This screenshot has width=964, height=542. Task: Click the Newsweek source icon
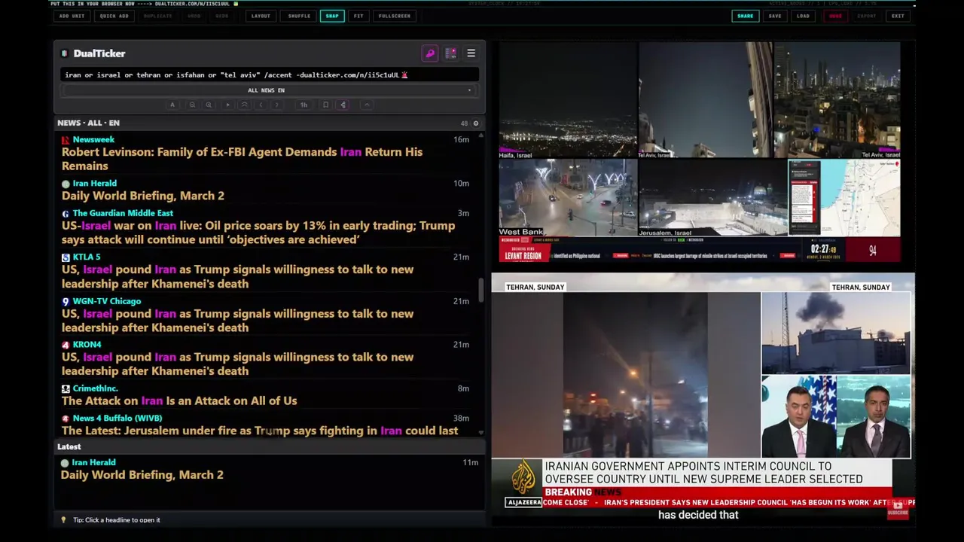(x=66, y=140)
